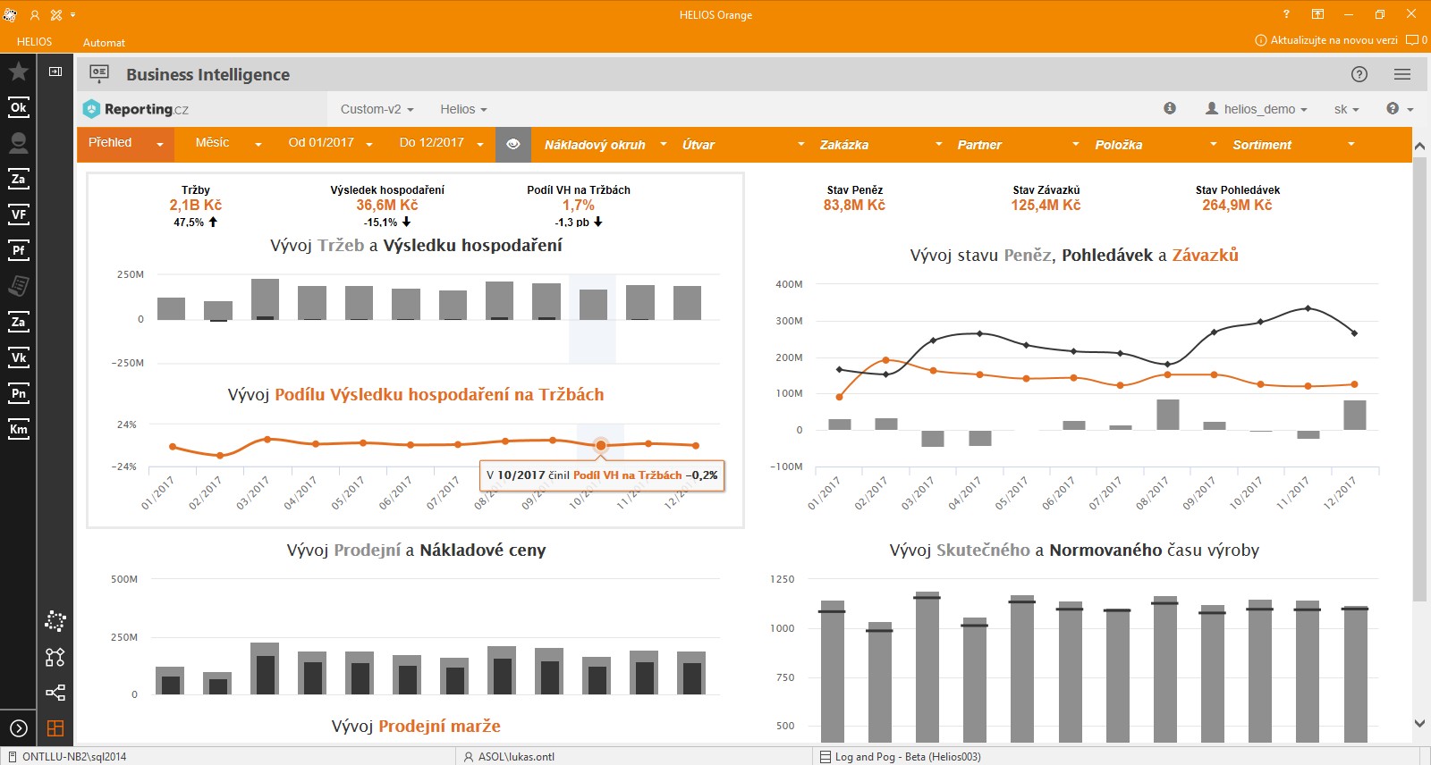Open the favorites star icon in sidebar
This screenshot has height=765, width=1431.
18,71
